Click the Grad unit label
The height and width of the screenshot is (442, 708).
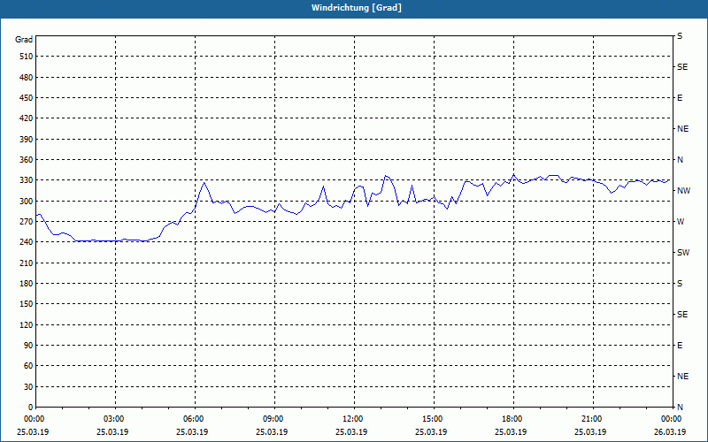tap(24, 40)
